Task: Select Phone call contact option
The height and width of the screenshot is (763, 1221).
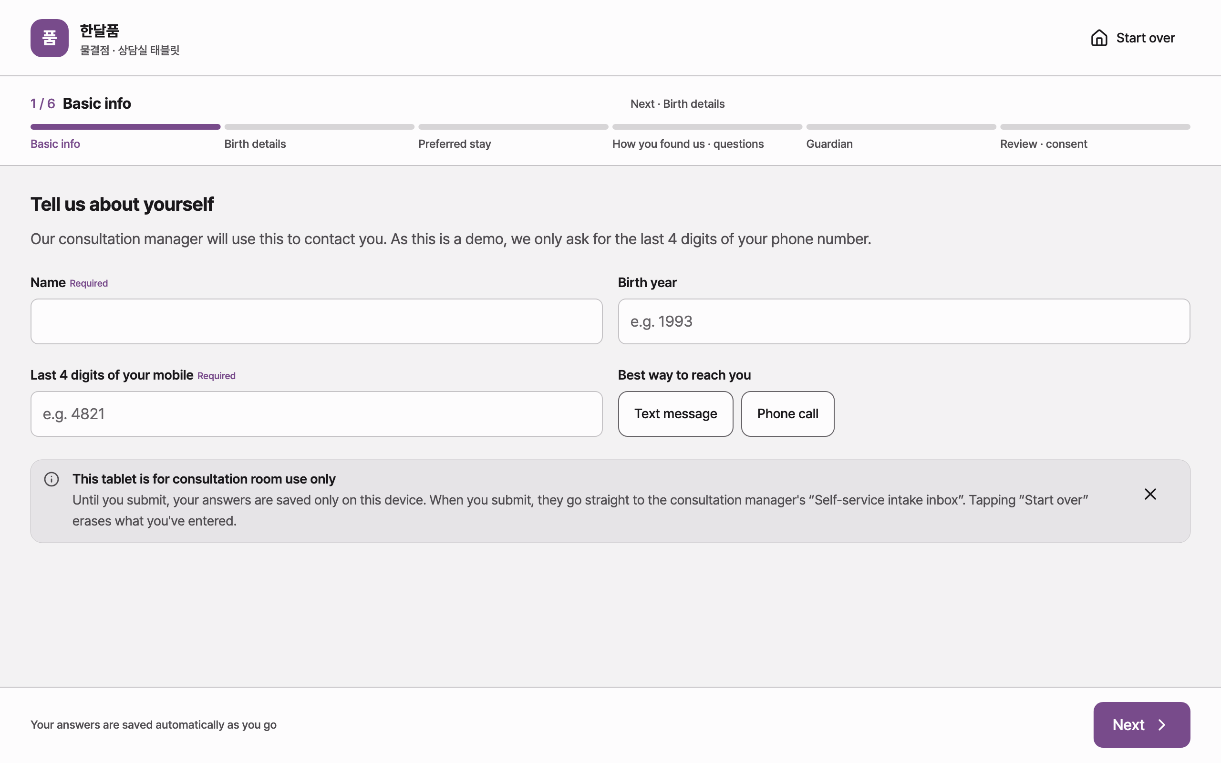Action: [787, 414]
